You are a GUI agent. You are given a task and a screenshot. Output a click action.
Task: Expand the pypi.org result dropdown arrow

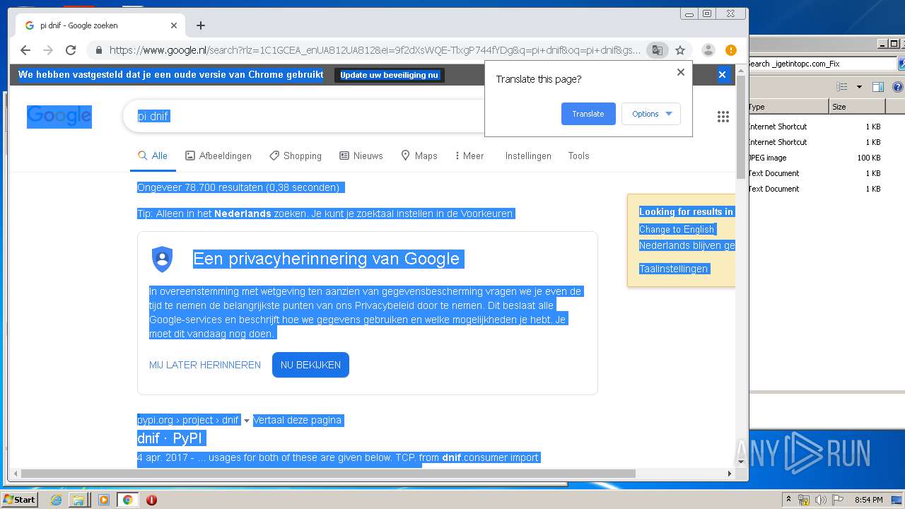click(x=247, y=421)
